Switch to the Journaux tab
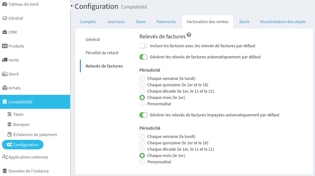 click(116, 22)
